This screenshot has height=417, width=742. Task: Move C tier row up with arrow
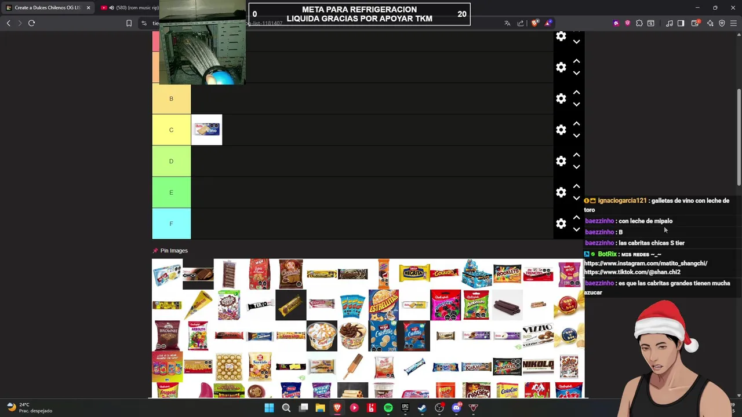pyautogui.click(x=576, y=124)
